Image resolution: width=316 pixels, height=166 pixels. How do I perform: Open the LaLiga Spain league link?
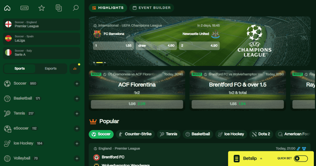(x=42, y=38)
